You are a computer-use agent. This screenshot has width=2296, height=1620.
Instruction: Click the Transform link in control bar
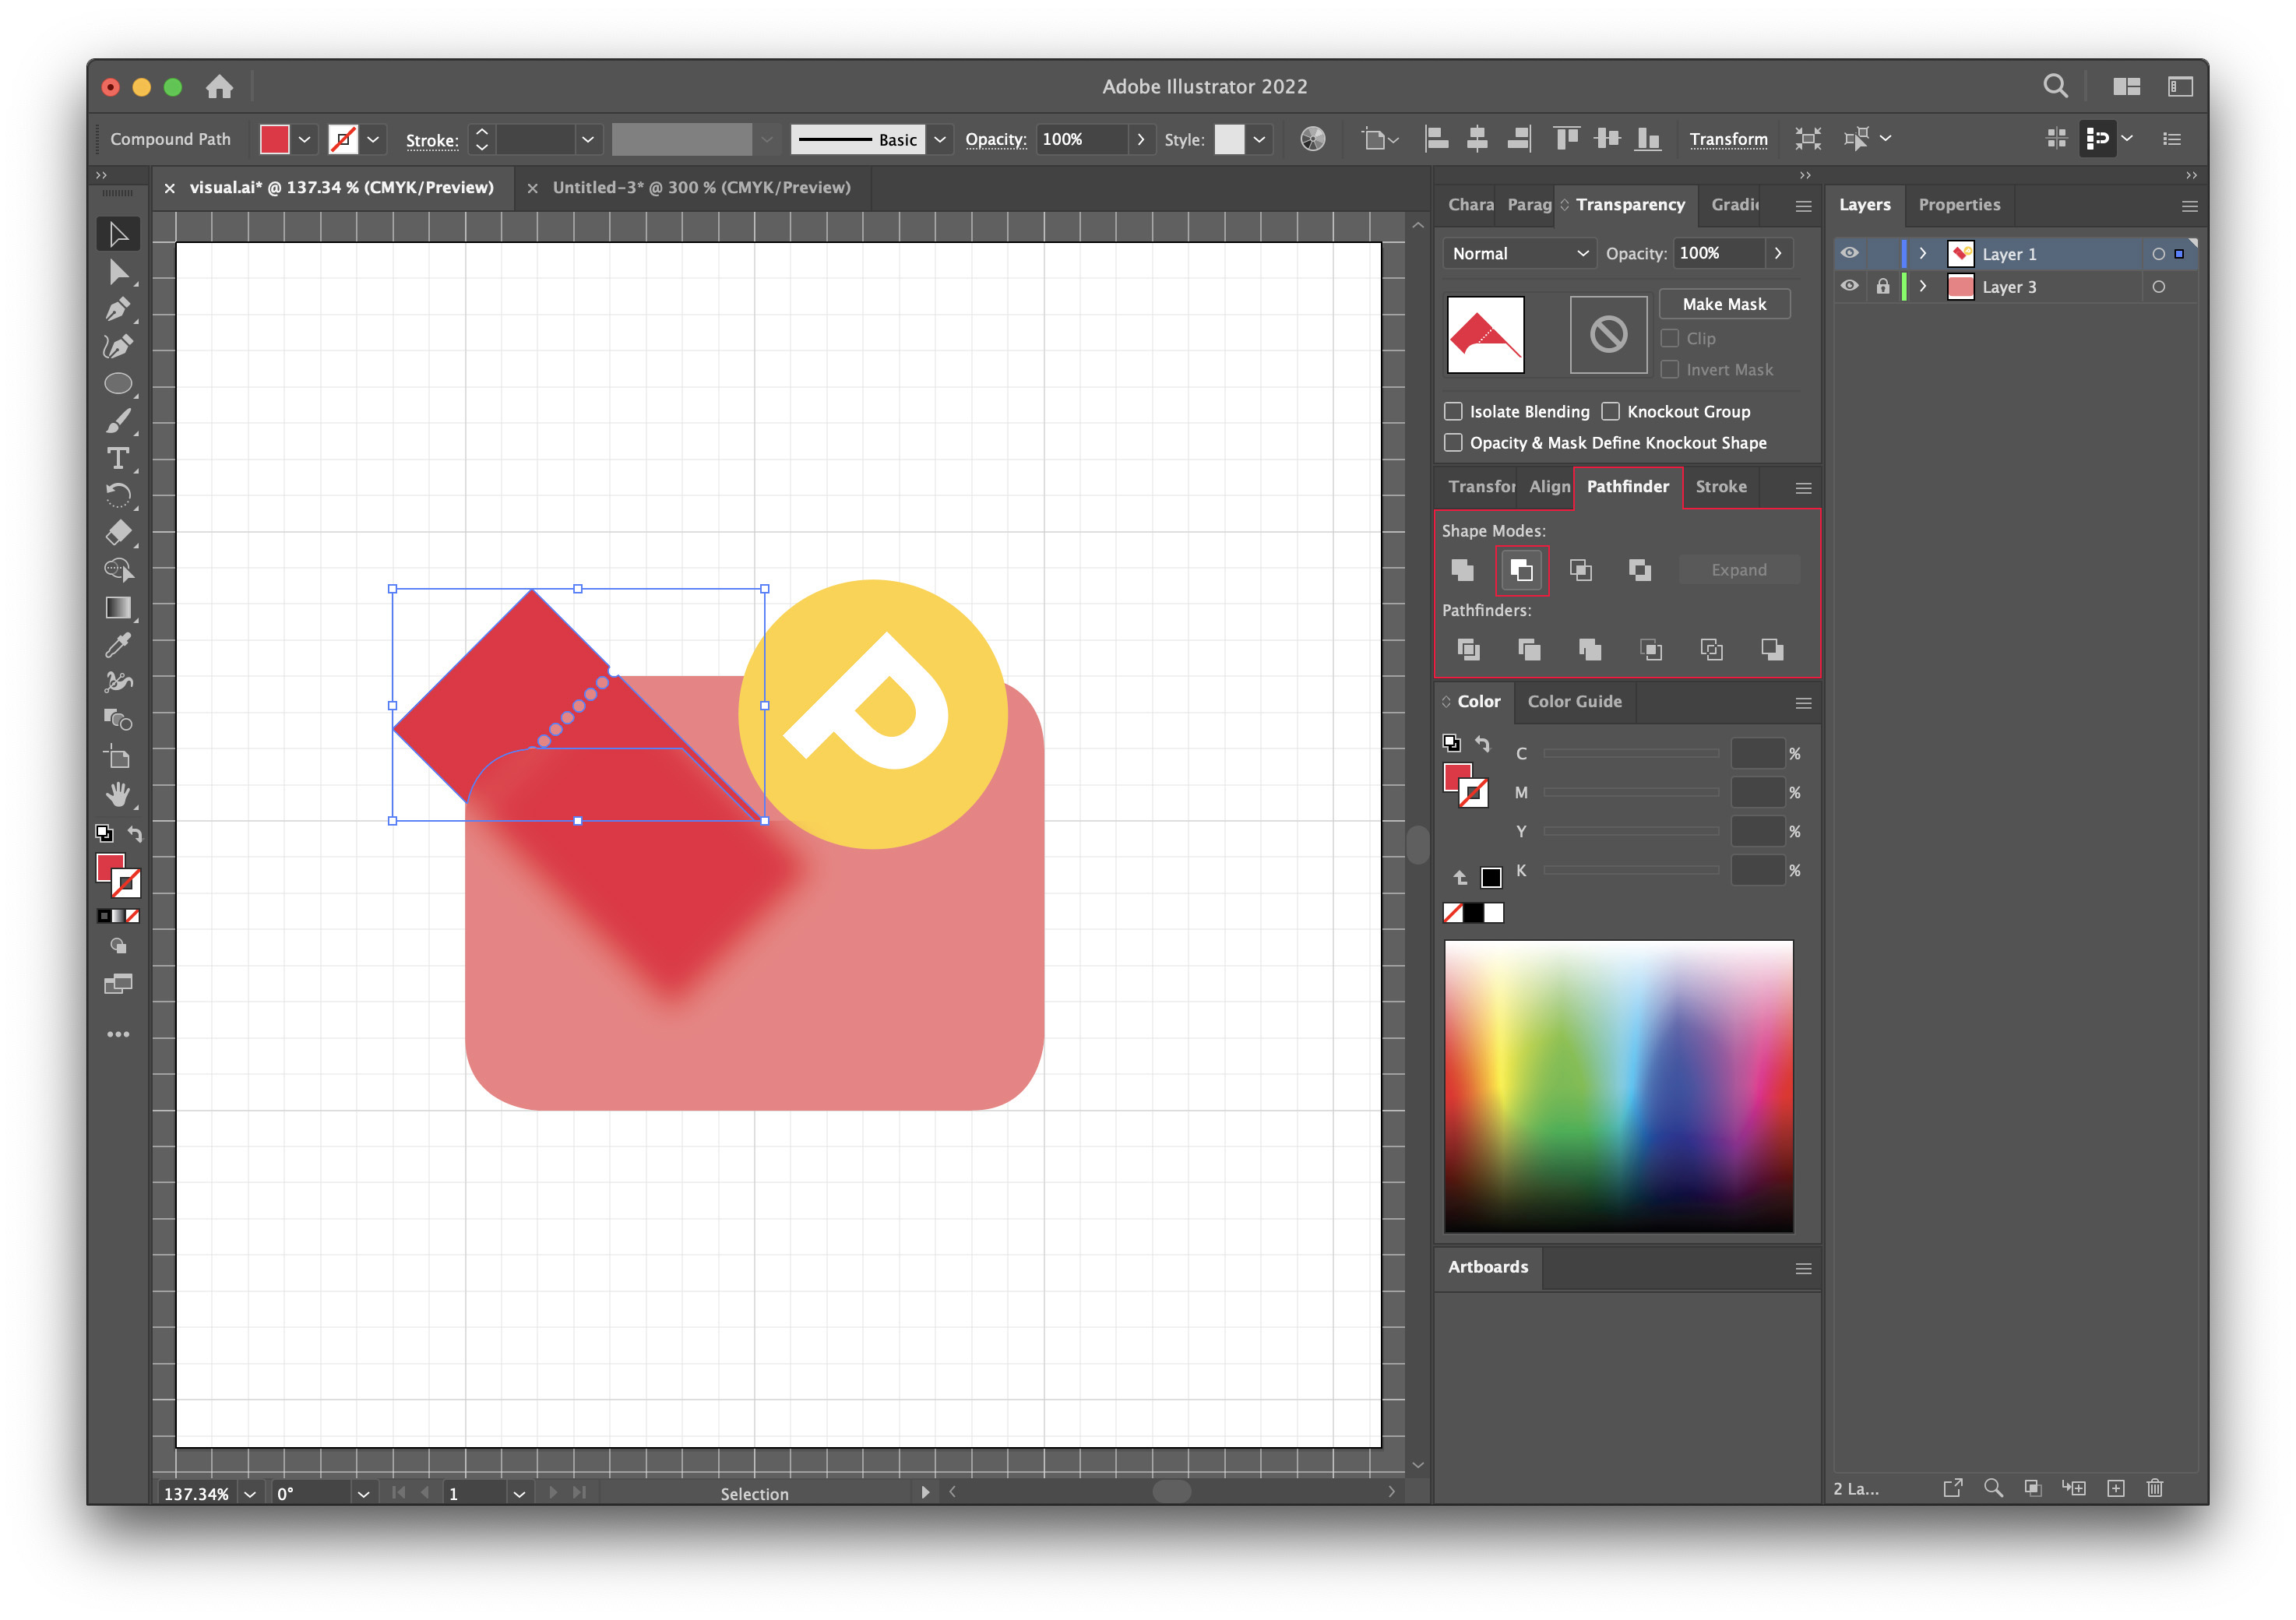pyautogui.click(x=1728, y=139)
